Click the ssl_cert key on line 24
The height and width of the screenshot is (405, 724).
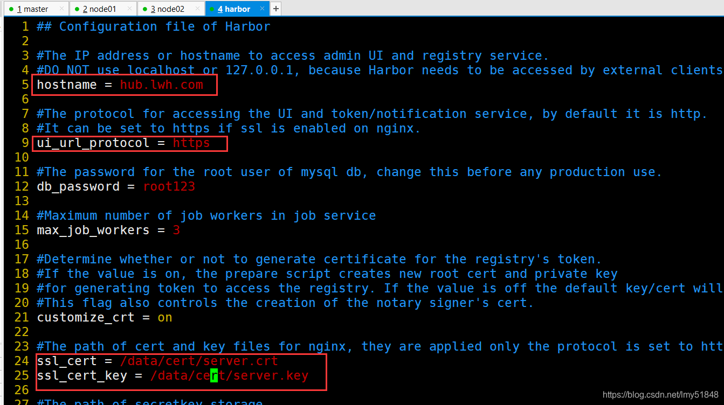click(x=67, y=361)
